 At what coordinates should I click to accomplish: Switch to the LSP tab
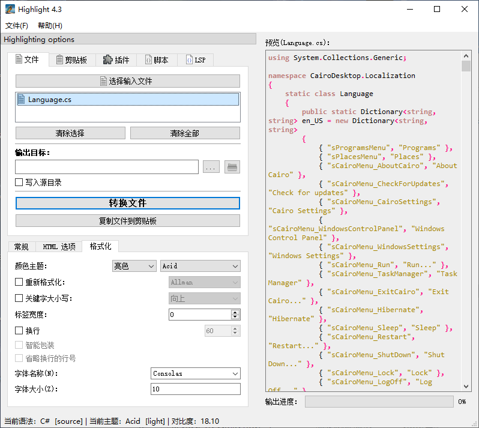pos(195,59)
